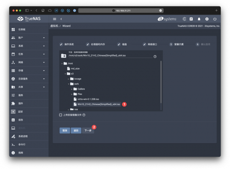
Task: Select virtio-win-0.1.208.iso file
Action: (x=86, y=99)
